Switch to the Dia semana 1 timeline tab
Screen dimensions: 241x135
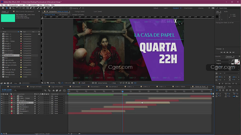[76, 87]
